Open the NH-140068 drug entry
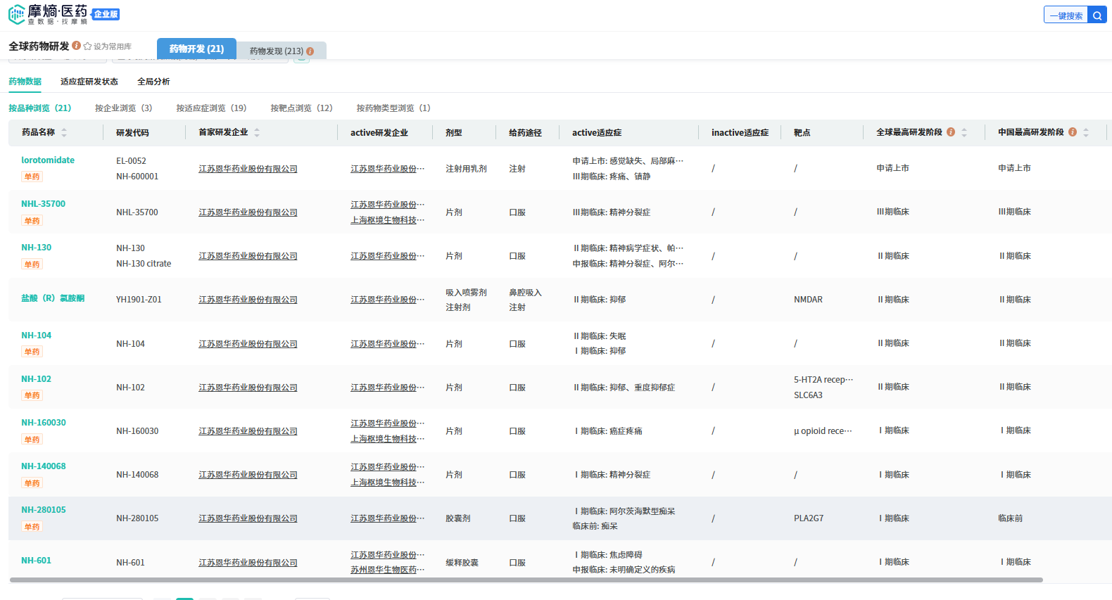1112x600 pixels. [x=44, y=466]
